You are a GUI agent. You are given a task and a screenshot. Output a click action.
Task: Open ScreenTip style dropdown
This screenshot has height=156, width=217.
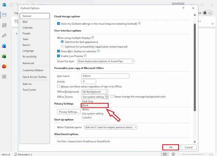tap(105, 61)
